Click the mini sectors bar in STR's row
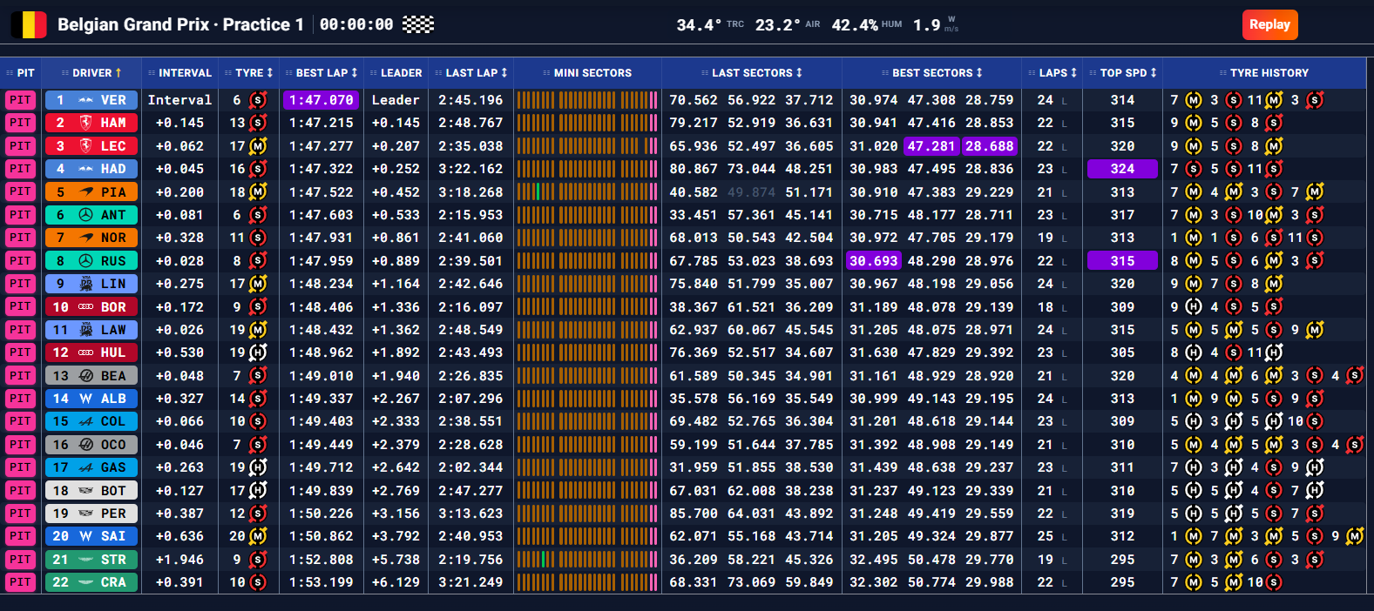The width and height of the screenshot is (1374, 611). (587, 560)
